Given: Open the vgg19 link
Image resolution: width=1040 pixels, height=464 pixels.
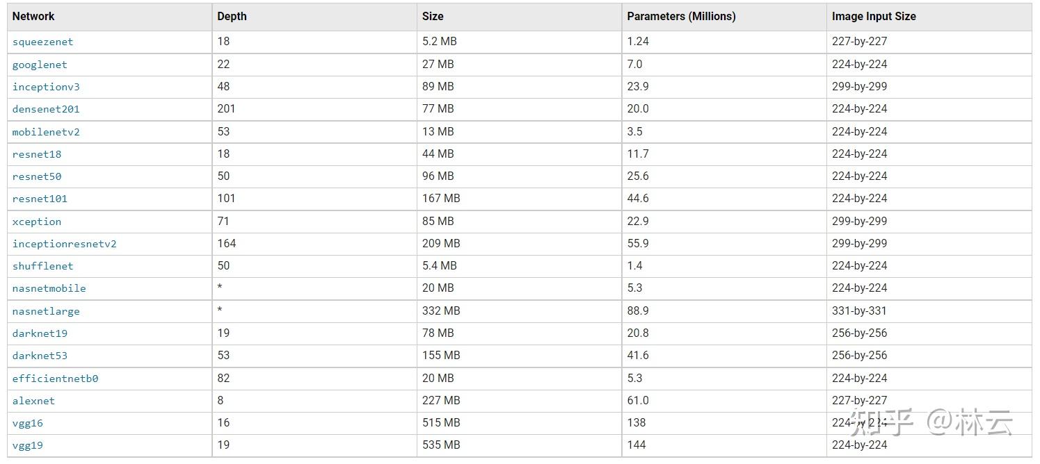Looking at the screenshot, I should [28, 445].
